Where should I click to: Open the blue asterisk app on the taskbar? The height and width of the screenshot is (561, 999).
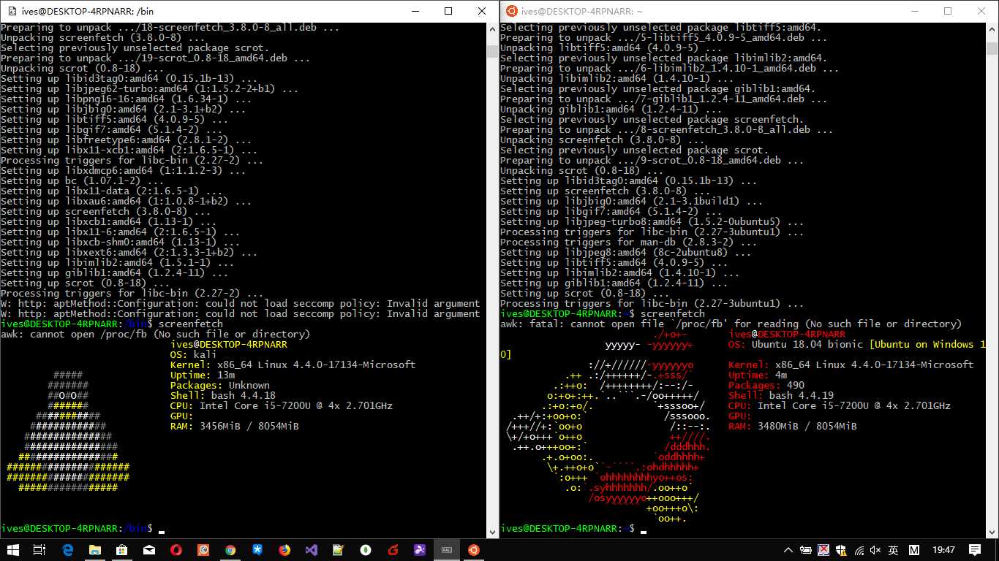click(x=257, y=549)
